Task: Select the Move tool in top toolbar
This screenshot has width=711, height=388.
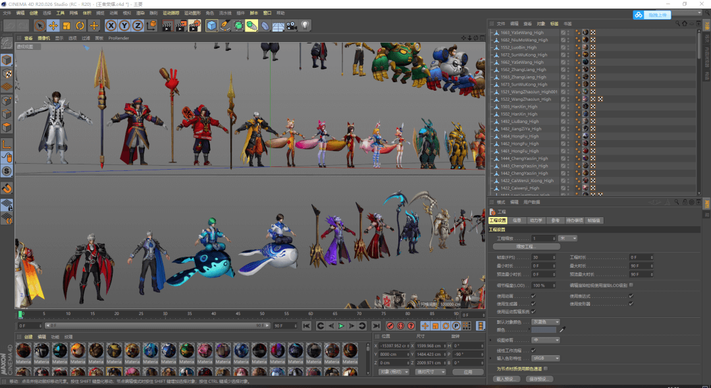Action: 53,26
